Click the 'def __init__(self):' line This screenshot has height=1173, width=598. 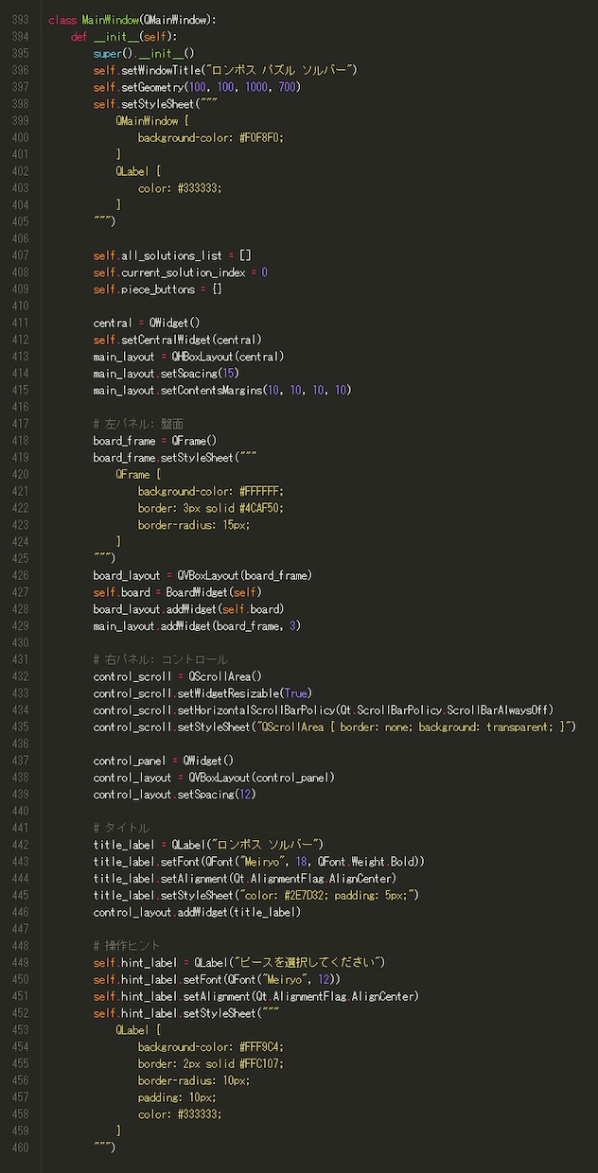124,37
